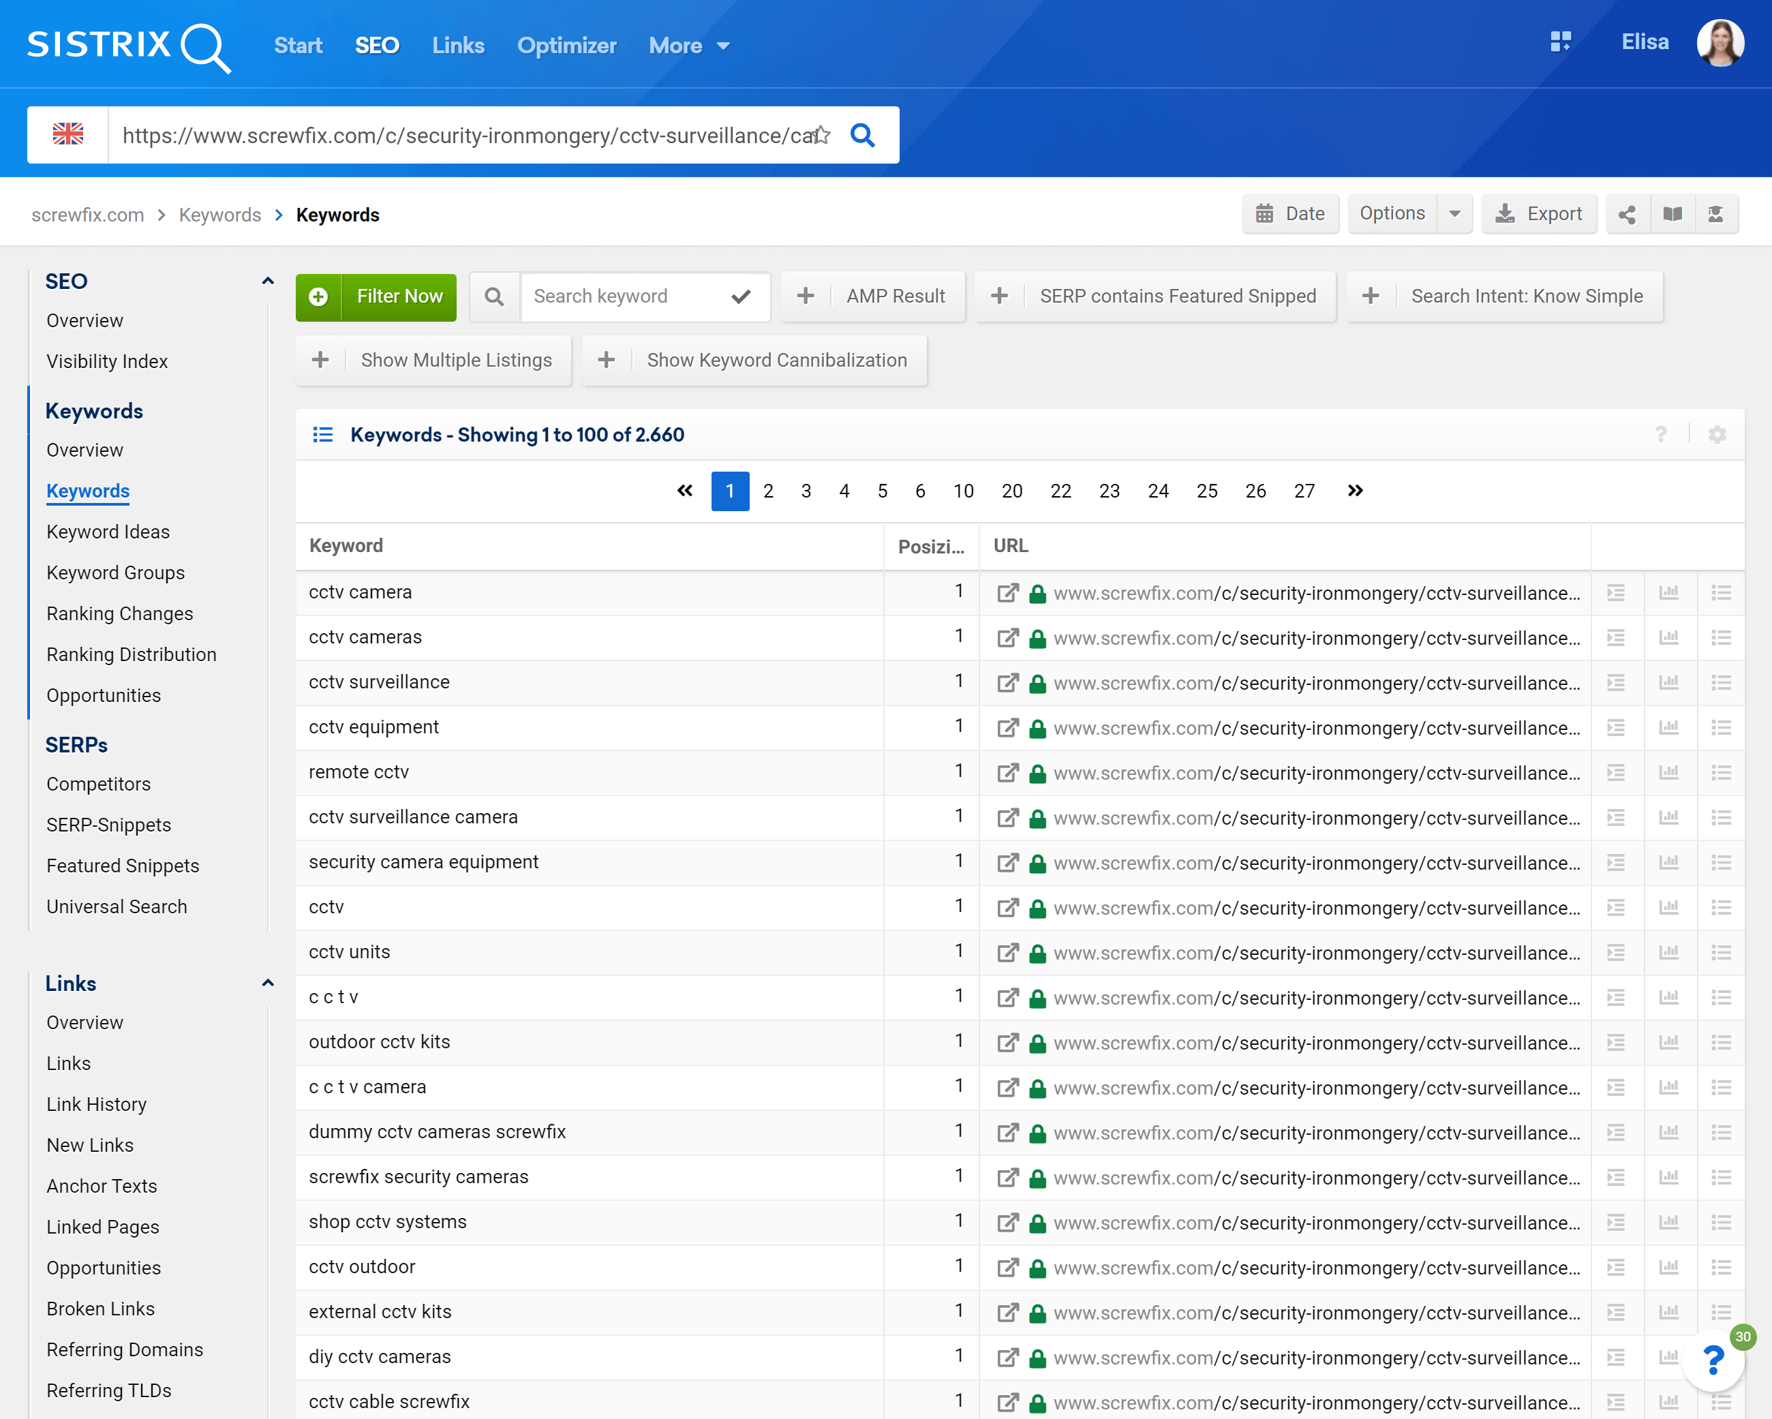Select Keyword Ideas in sidebar
Image resolution: width=1772 pixels, height=1419 pixels.
coord(108,532)
